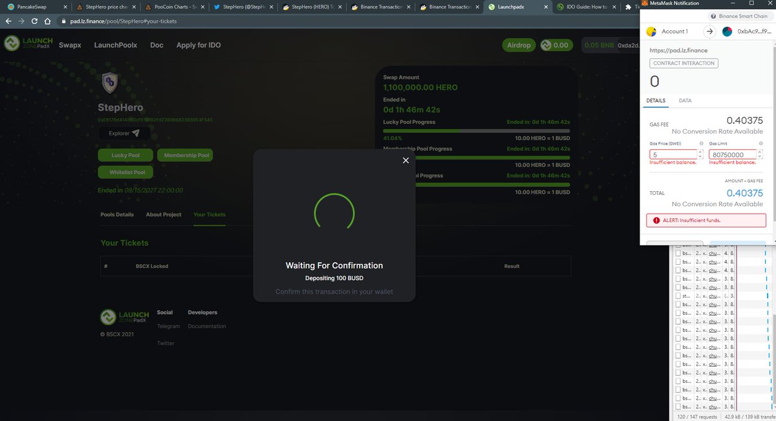Open the Binance Smart Chain network selector
Image resolution: width=776 pixels, height=421 pixels.
(x=740, y=16)
